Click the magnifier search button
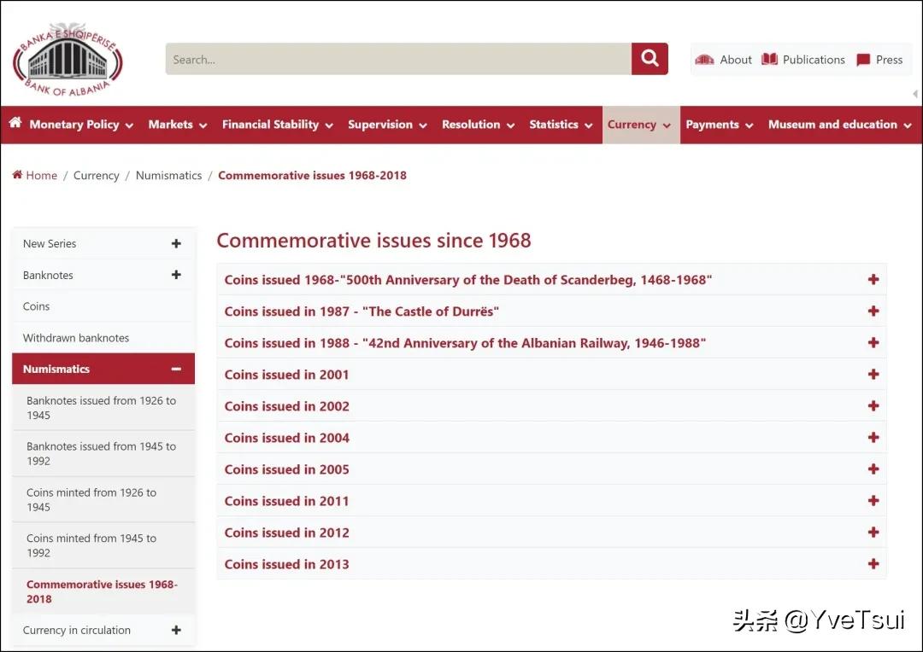 pos(650,59)
